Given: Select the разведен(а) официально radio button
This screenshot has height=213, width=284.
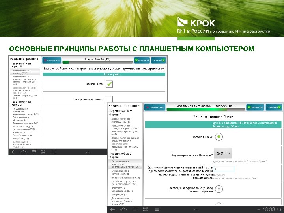Looking at the screenshot, I should coord(219,189).
